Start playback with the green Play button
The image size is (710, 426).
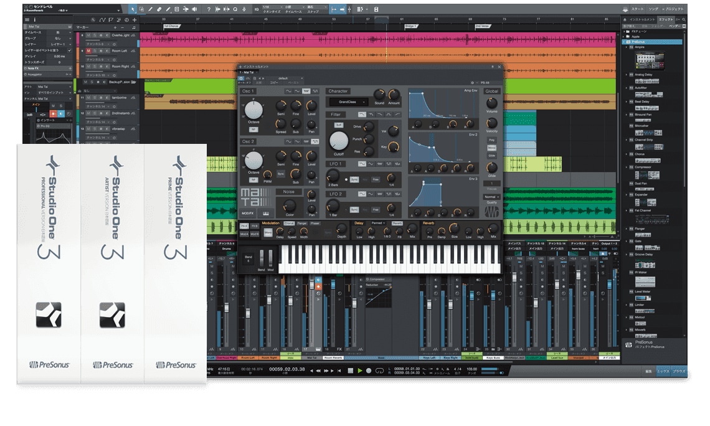(360, 371)
